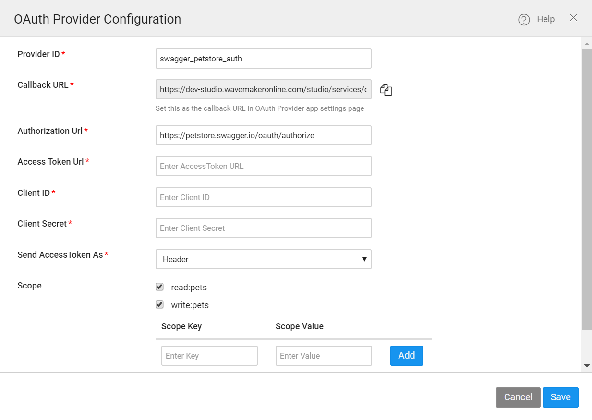
Task: Close the OAuth Provider Configuration dialog
Action: point(573,18)
